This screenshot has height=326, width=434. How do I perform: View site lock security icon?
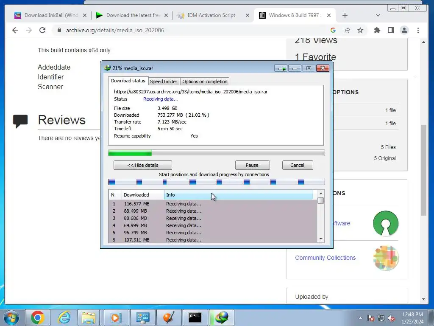click(59, 30)
